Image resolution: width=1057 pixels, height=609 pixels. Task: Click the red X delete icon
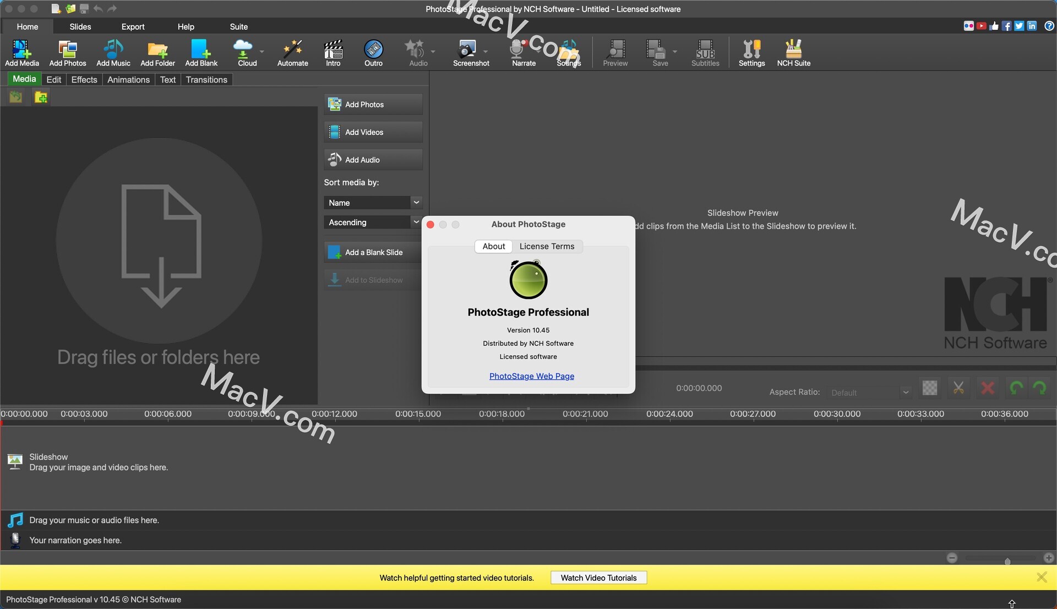point(988,388)
